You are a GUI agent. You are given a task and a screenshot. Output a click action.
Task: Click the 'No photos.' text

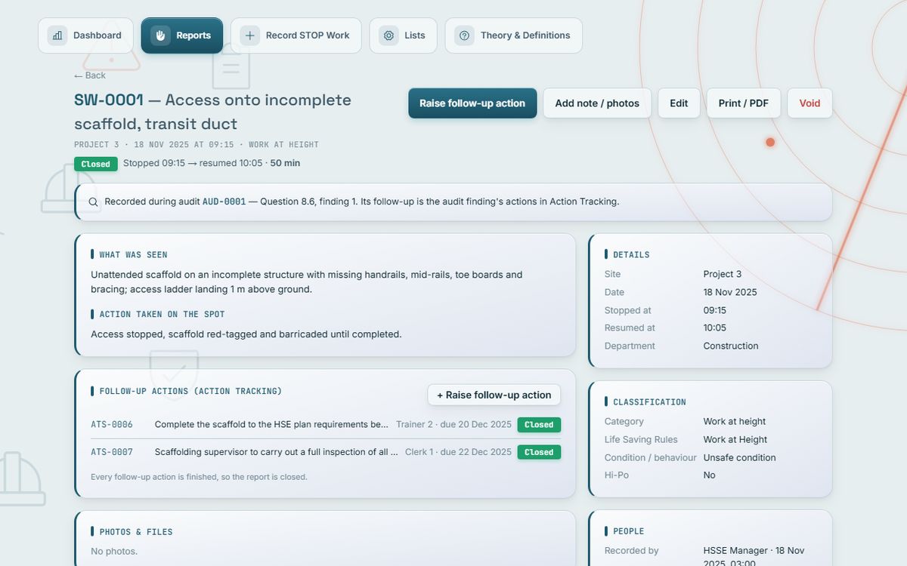point(114,552)
